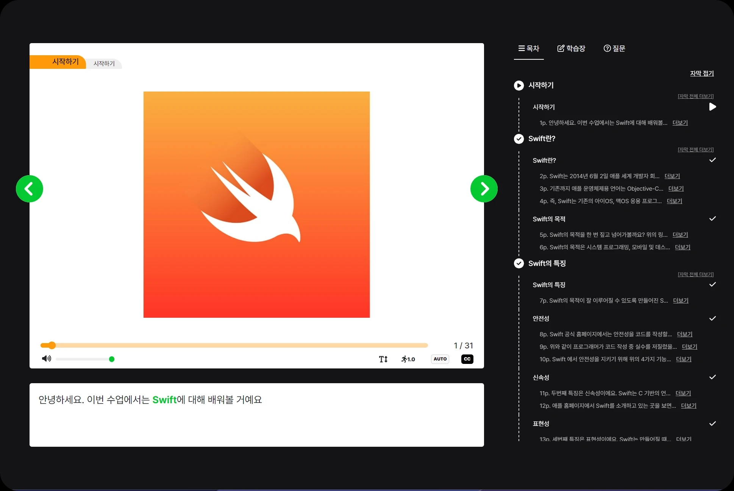Expand 더보기 for the 1p subtitle line
734x491 pixels.
[680, 123]
